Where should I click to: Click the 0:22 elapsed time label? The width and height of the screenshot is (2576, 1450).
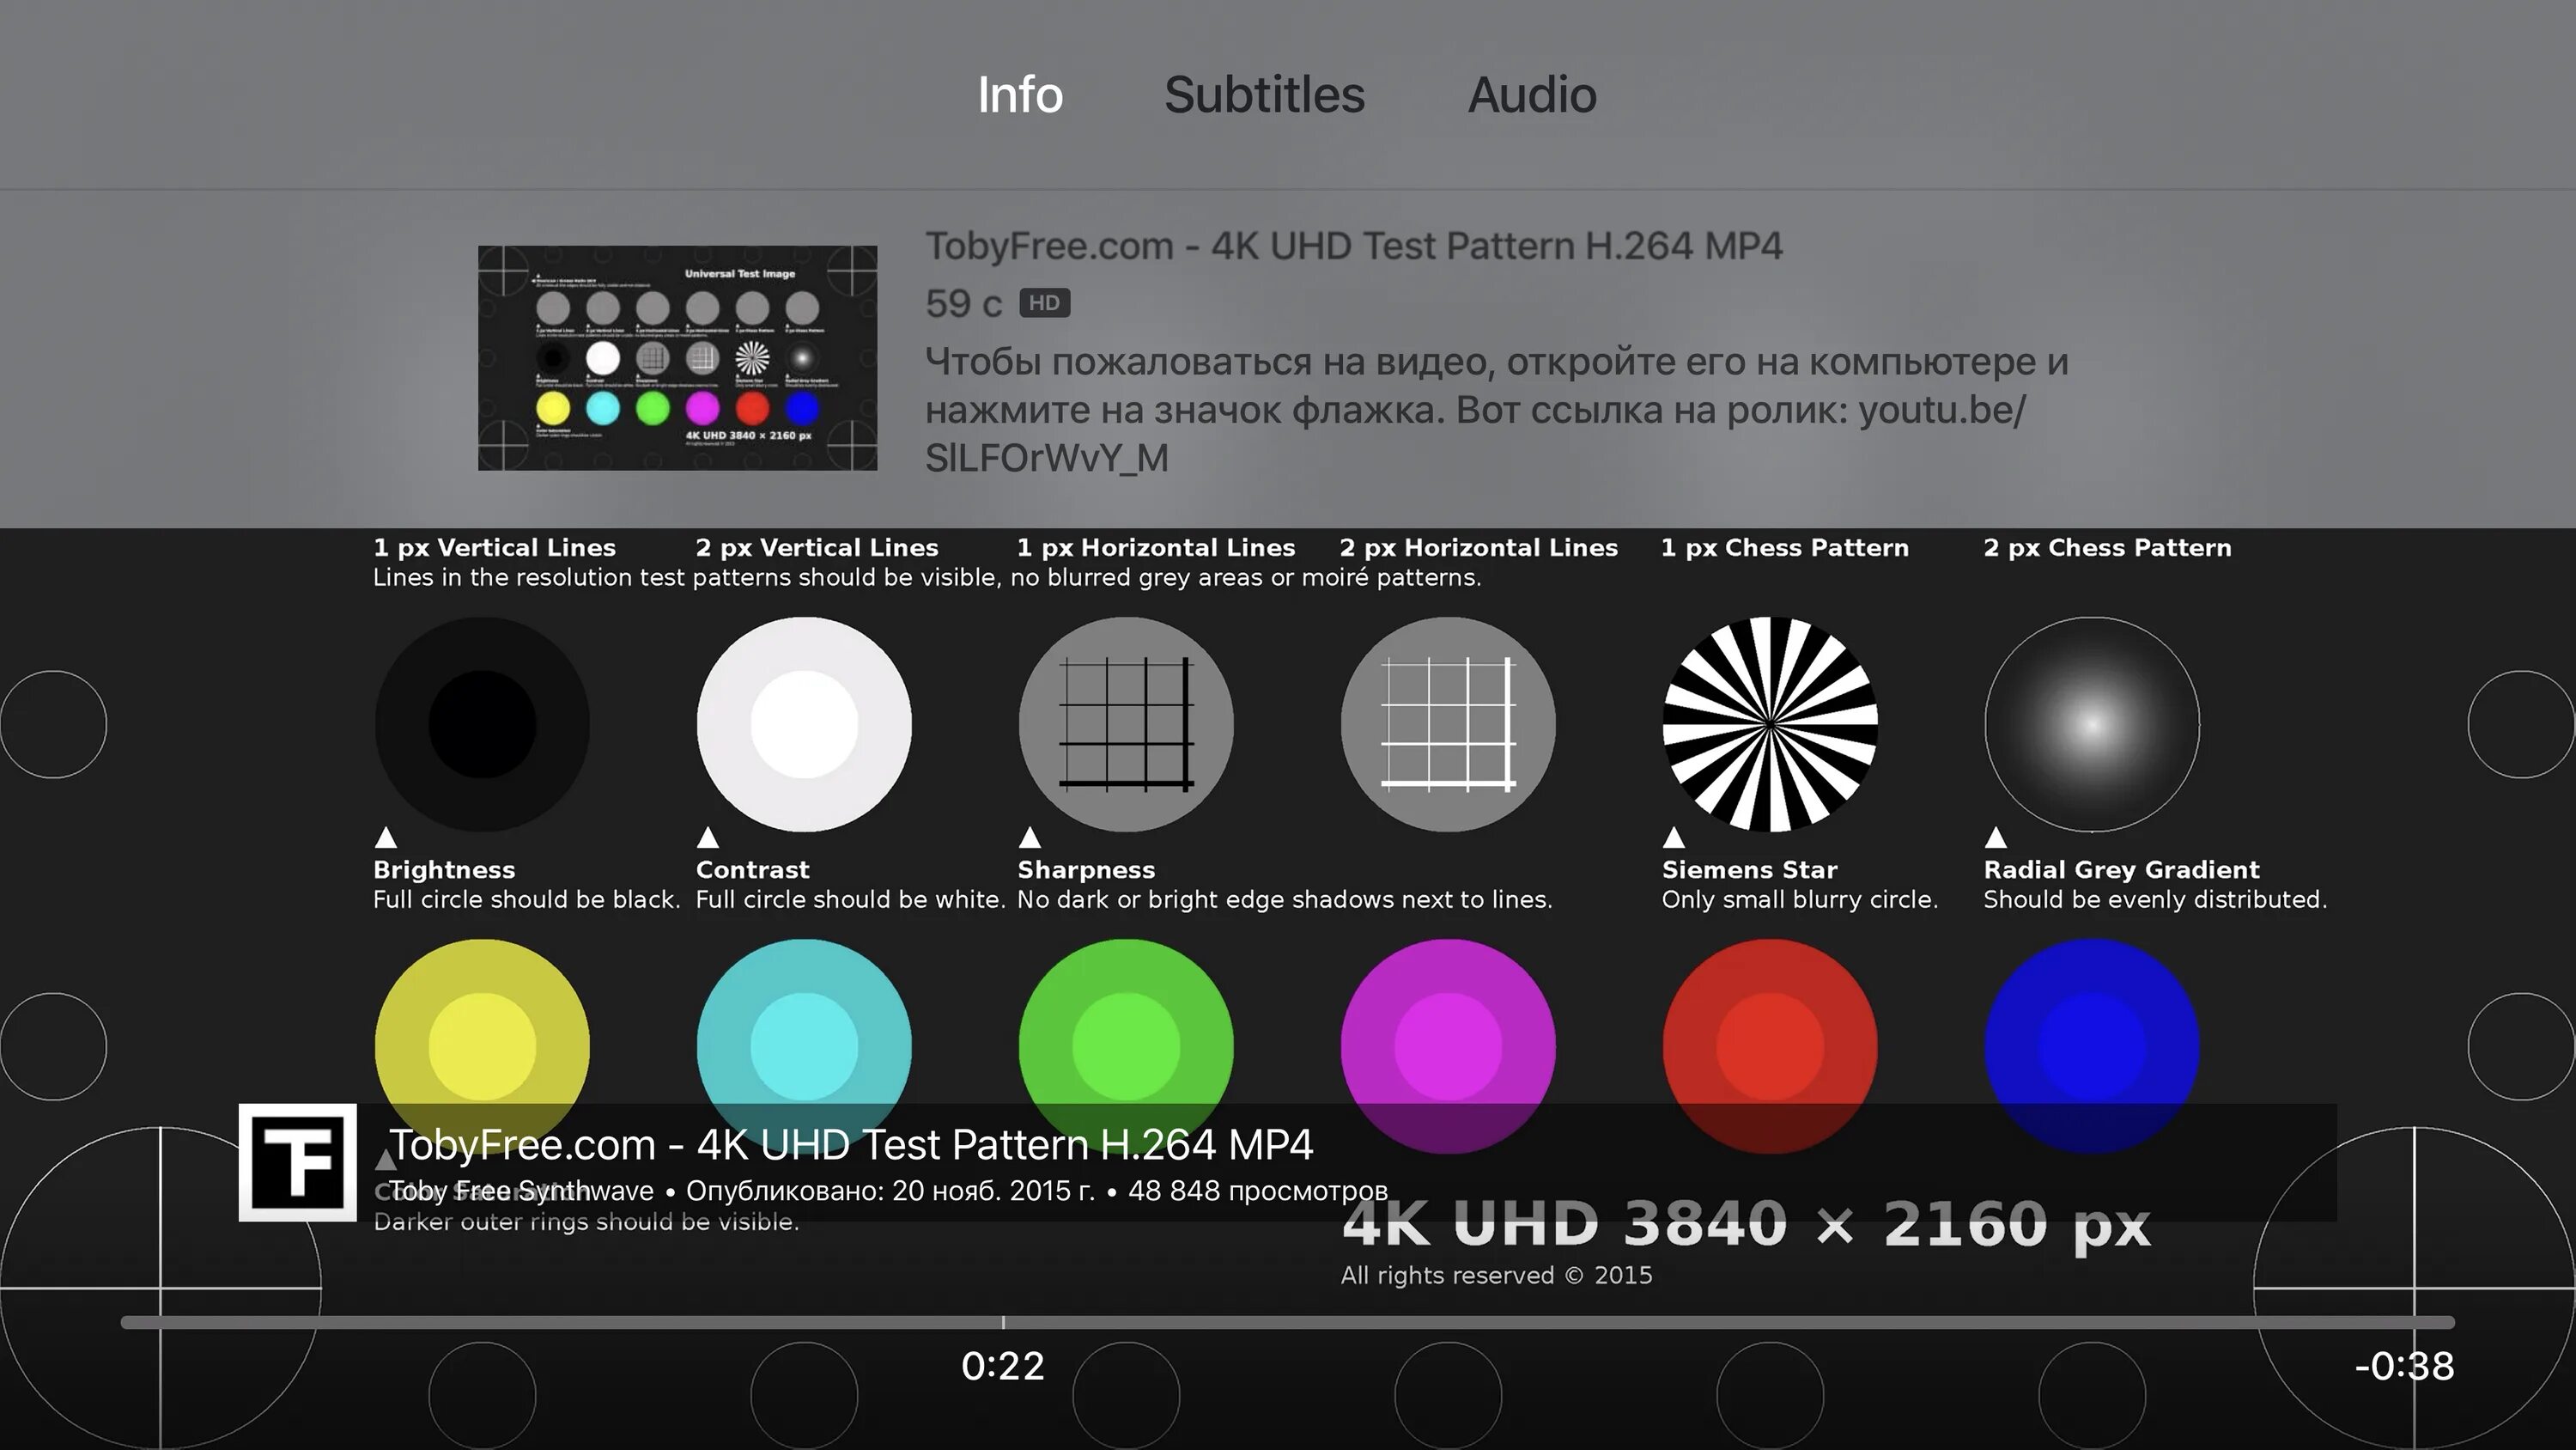pyautogui.click(x=1002, y=1366)
